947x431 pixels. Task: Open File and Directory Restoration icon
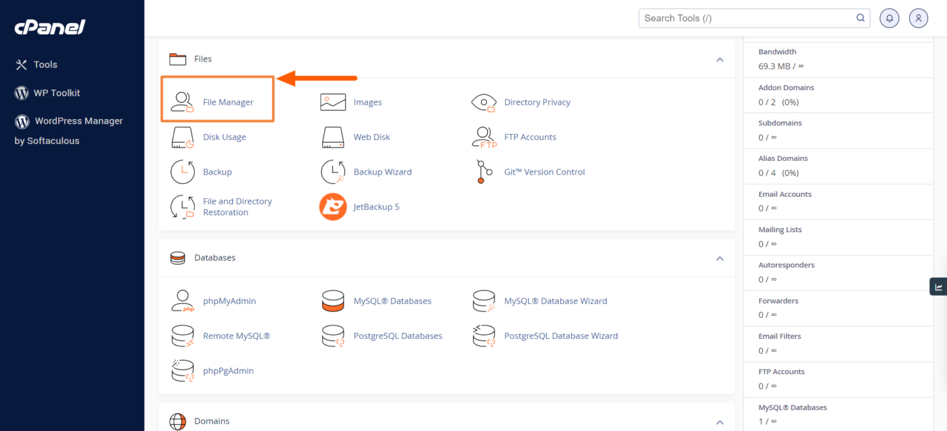[x=183, y=206]
